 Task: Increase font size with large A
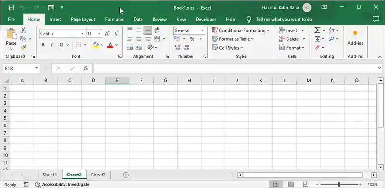click(107, 33)
